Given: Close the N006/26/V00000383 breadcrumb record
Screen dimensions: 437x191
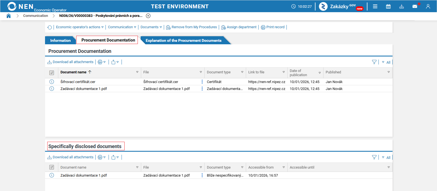Looking at the screenshot, I should (148, 16).
